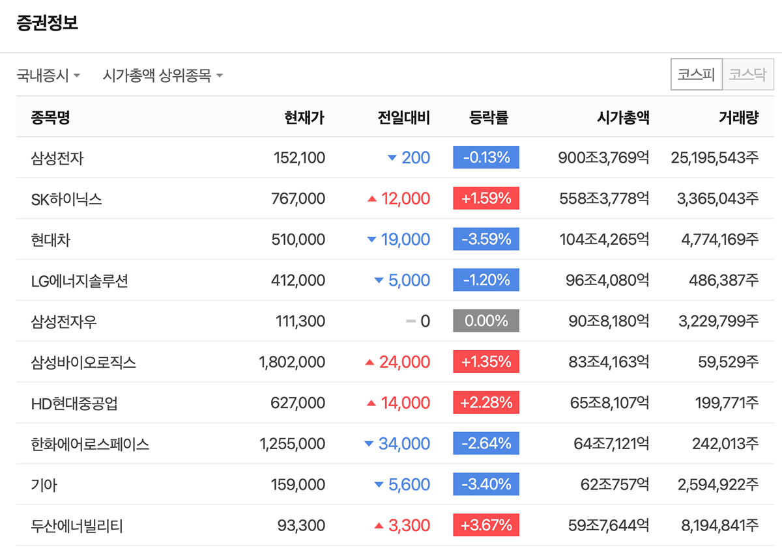Click the blue down arrow for 한화에어로스페이스
The height and width of the screenshot is (548, 782).
369,444
